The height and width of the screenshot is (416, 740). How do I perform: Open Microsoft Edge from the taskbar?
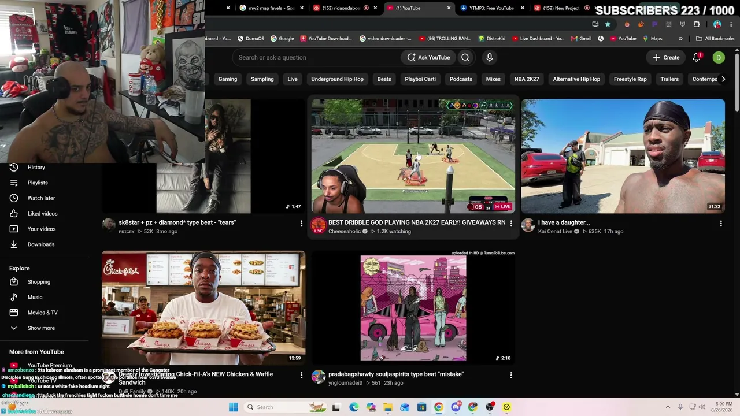click(x=354, y=407)
